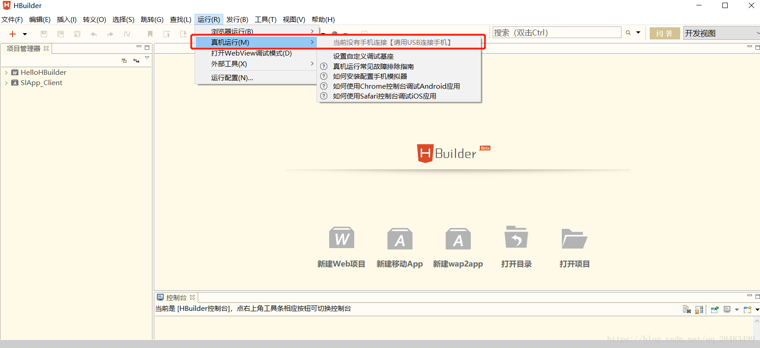Click the 新建Web项目 icon

tap(342, 238)
